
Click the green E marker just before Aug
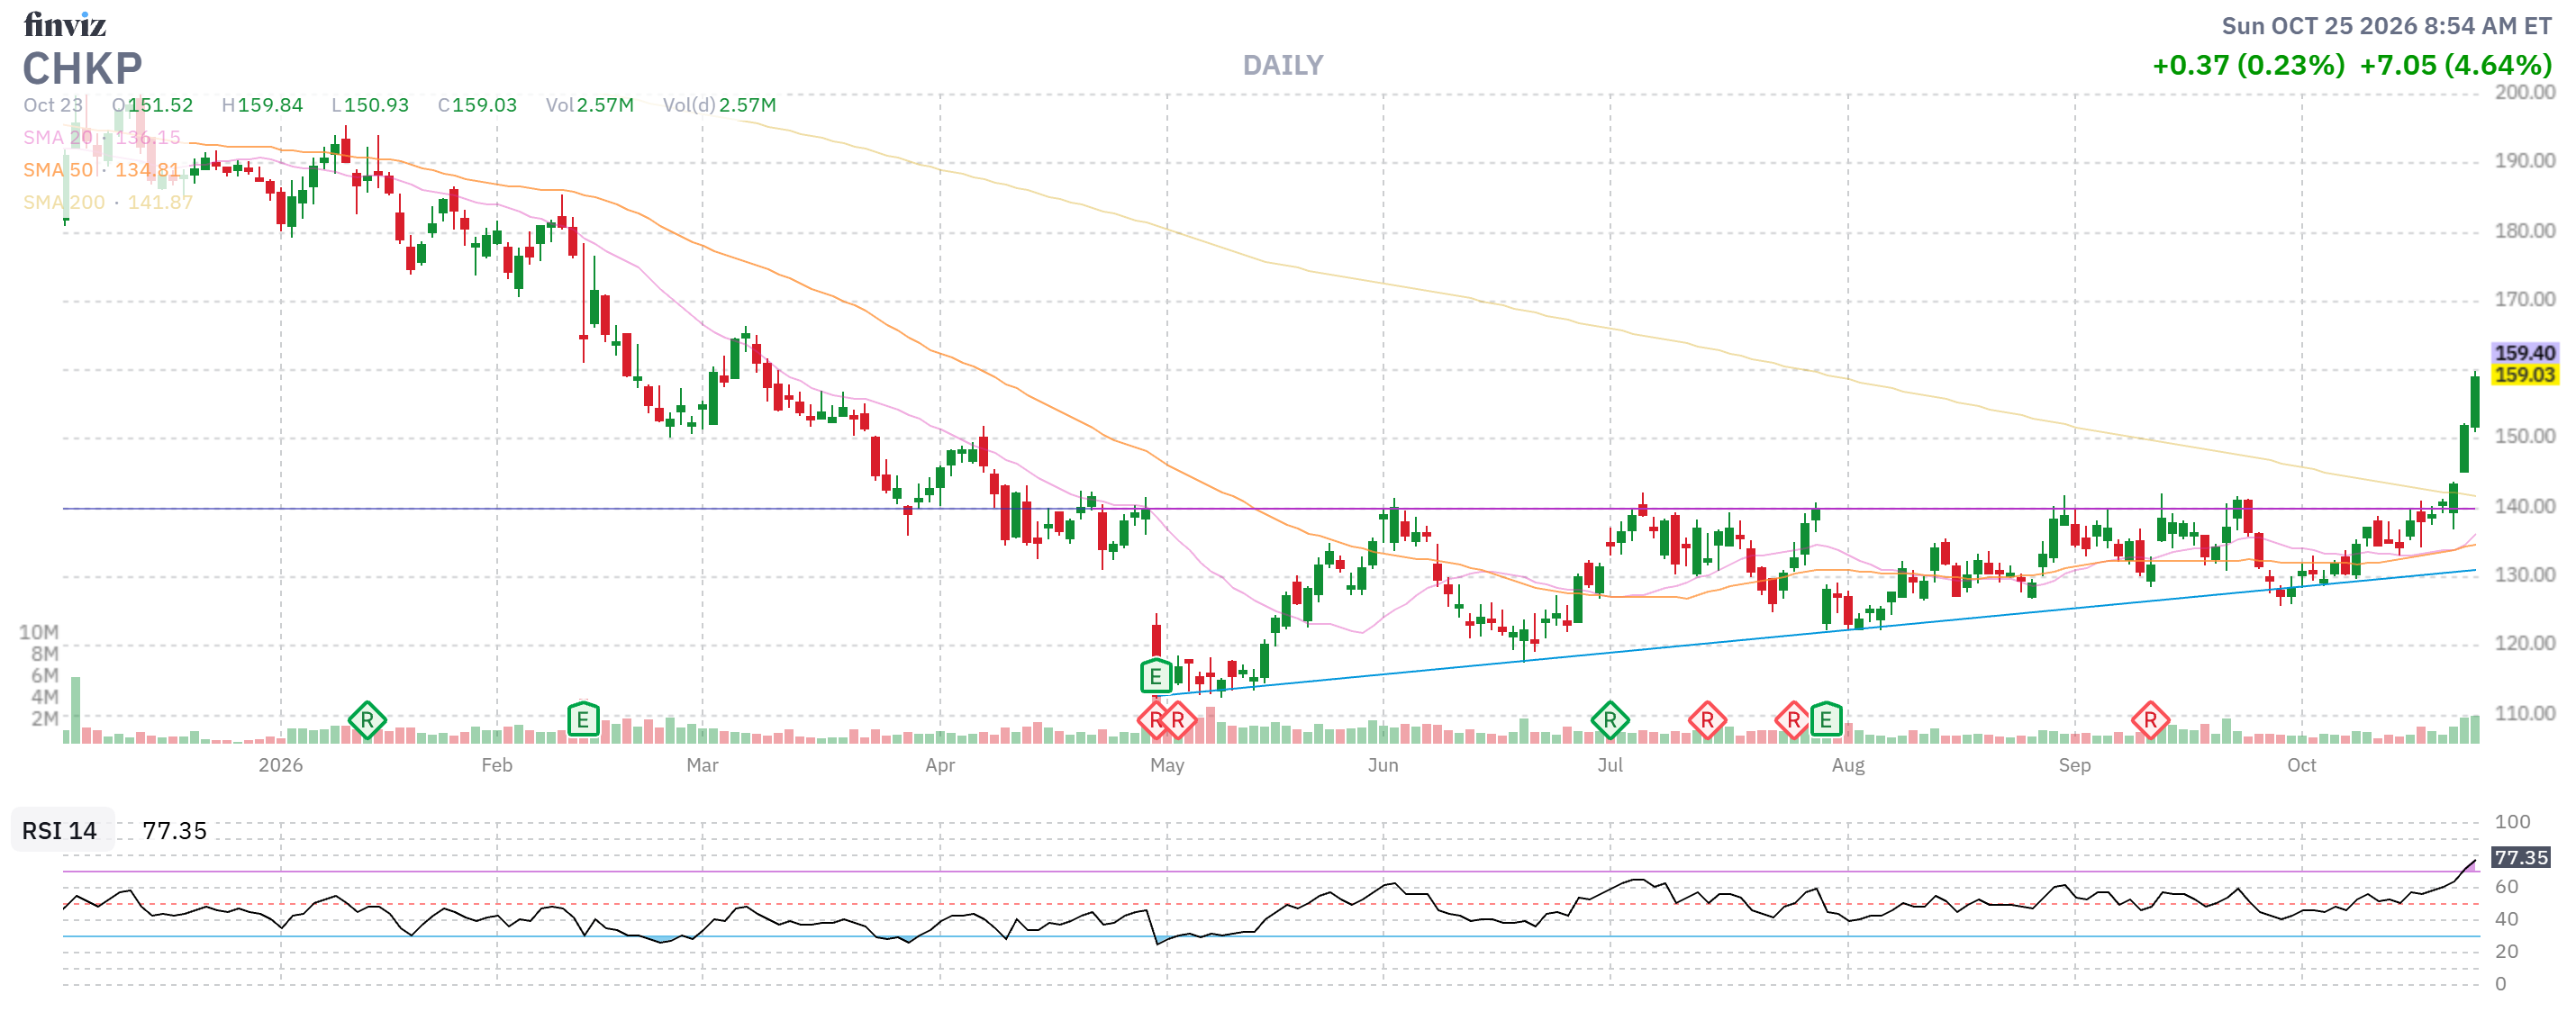[x=1826, y=719]
